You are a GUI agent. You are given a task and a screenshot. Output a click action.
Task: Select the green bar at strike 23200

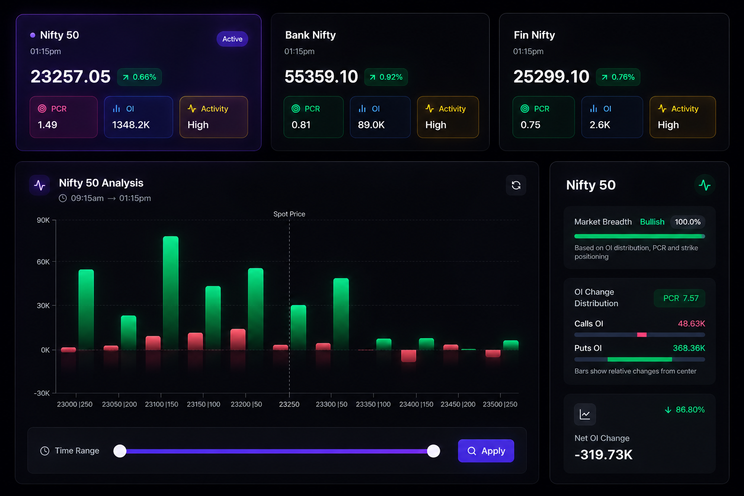click(256, 309)
